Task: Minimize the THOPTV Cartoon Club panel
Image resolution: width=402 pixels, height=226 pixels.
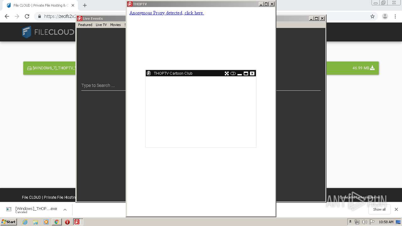Action: [x=240, y=73]
